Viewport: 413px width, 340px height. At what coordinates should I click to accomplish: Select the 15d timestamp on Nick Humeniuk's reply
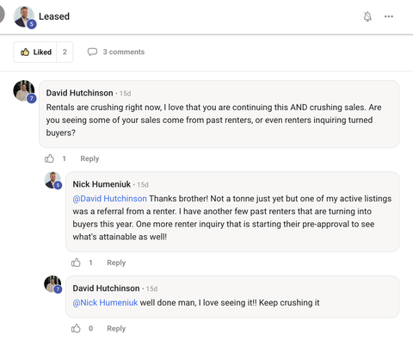[x=143, y=185]
